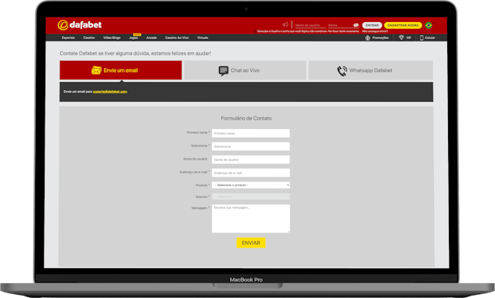Viewport: 495px width, 298px height.
Task: Click the ENTRAR login button
Action: click(372, 25)
